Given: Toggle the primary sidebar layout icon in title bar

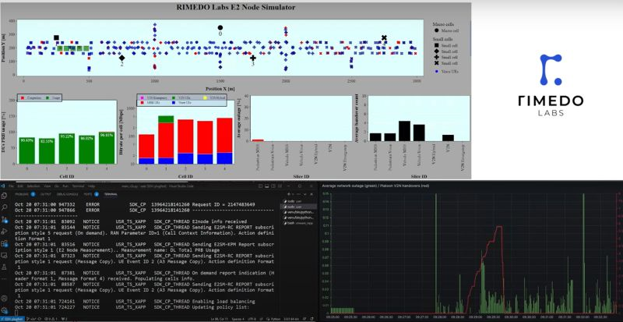Looking at the screenshot, I should [x=260, y=186].
